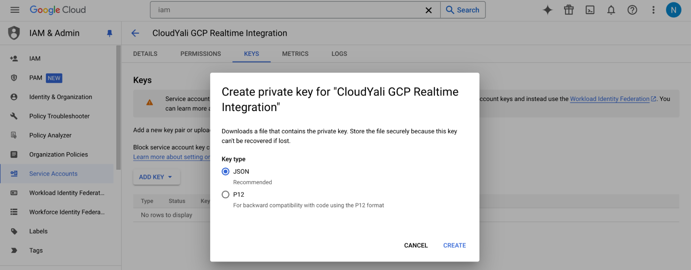Click the NEW badge next to PAM
Image resolution: width=691 pixels, height=270 pixels.
[54, 78]
